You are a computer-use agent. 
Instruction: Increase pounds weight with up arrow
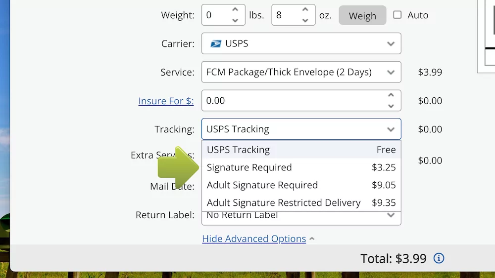coord(235,10)
